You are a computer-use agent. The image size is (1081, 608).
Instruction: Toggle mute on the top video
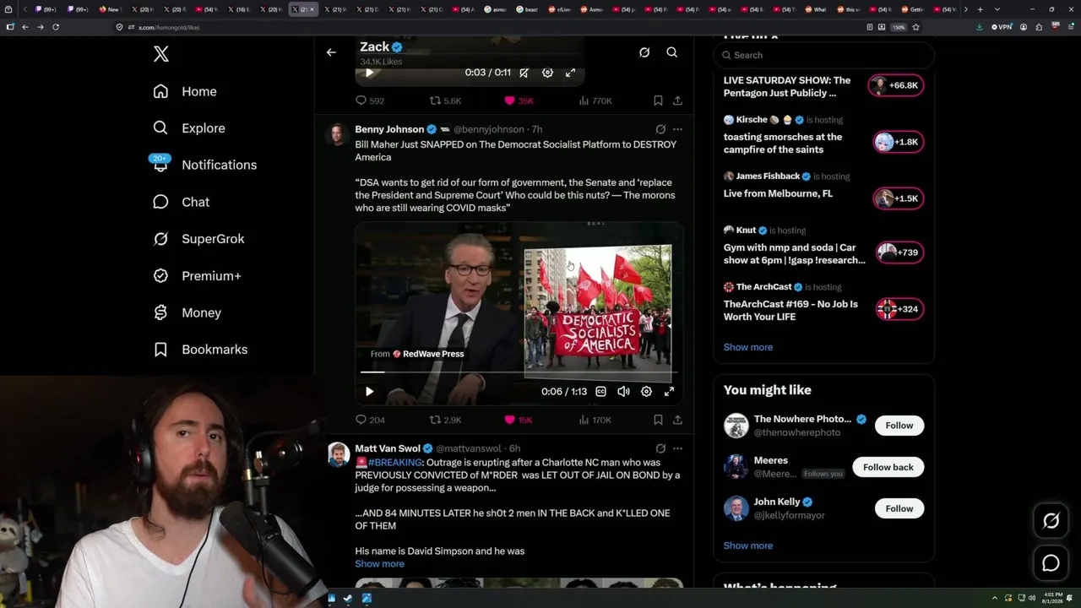(x=524, y=73)
